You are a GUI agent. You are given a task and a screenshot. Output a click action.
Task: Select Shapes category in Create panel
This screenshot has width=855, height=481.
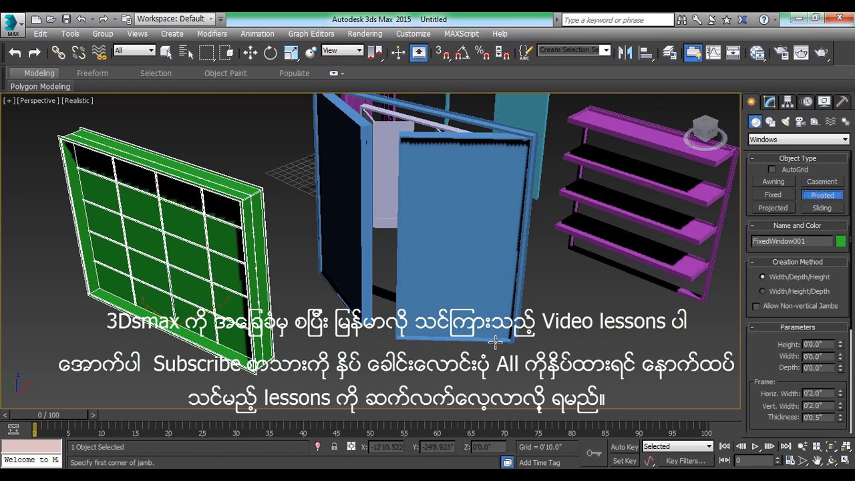(x=770, y=122)
